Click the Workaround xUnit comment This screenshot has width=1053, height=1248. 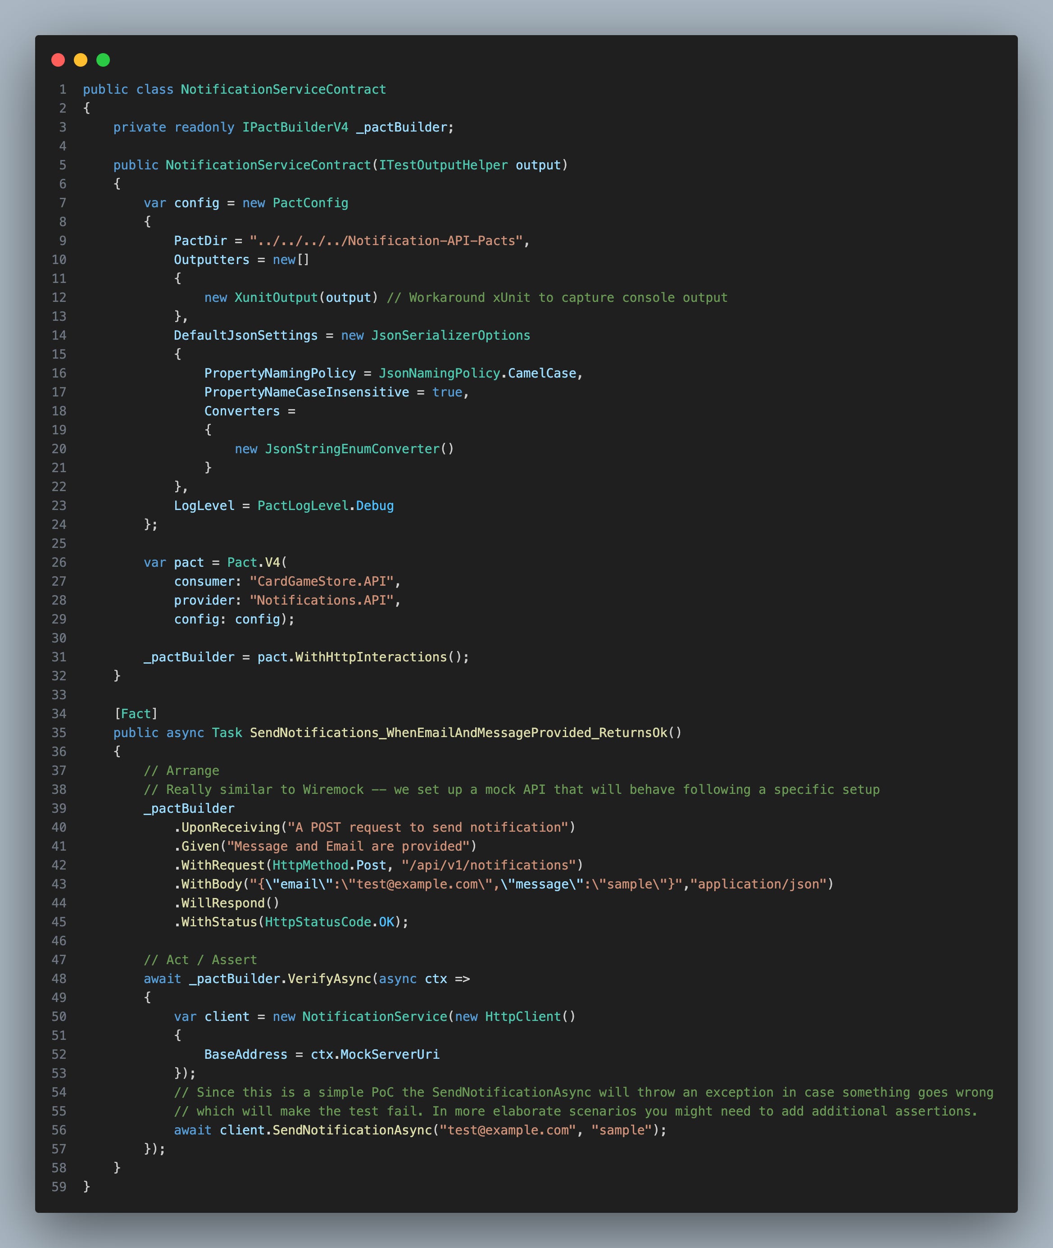557,297
